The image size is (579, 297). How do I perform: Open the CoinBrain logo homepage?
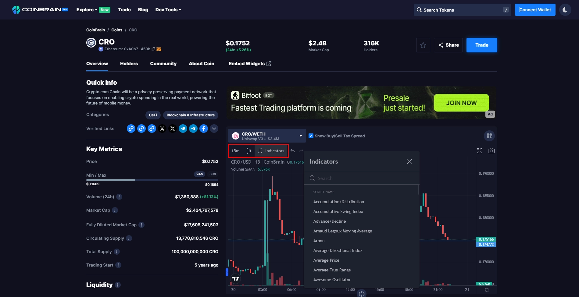pyautogui.click(x=40, y=10)
